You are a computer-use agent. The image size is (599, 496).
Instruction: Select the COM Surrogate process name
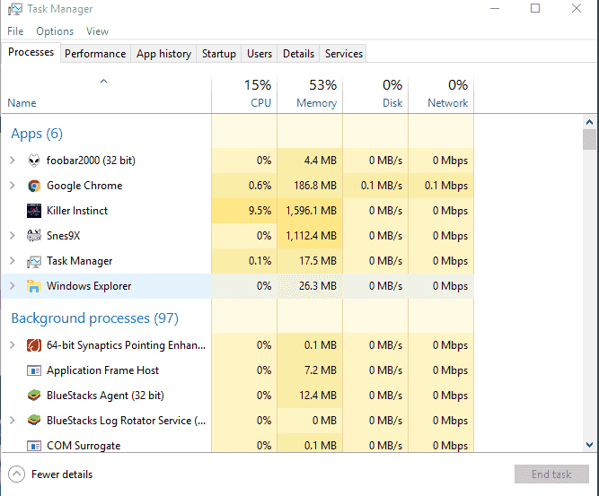click(84, 446)
